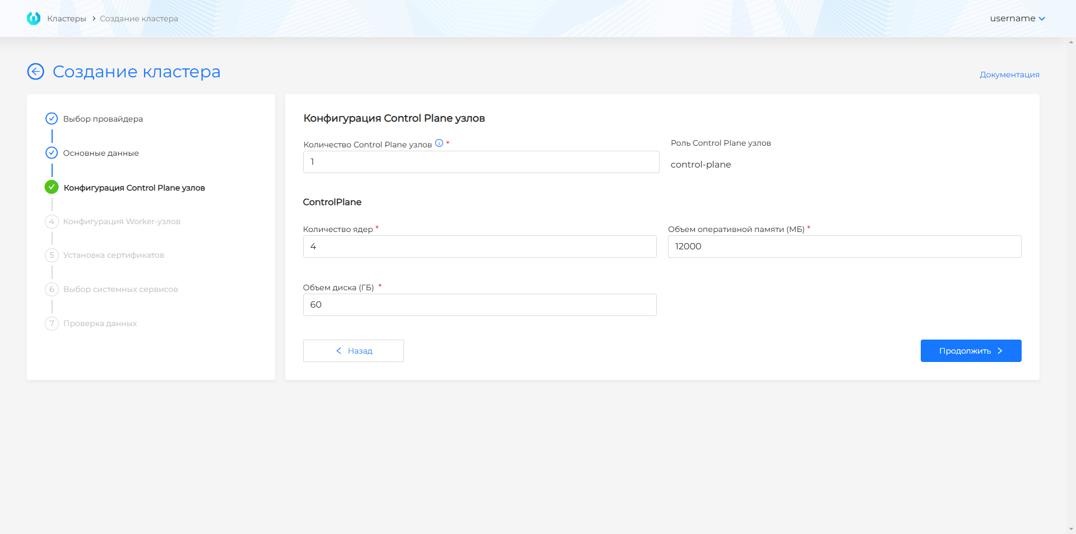This screenshot has width=1076, height=534.
Task: Click the Основные данные step checkmark icon
Action: click(52, 153)
